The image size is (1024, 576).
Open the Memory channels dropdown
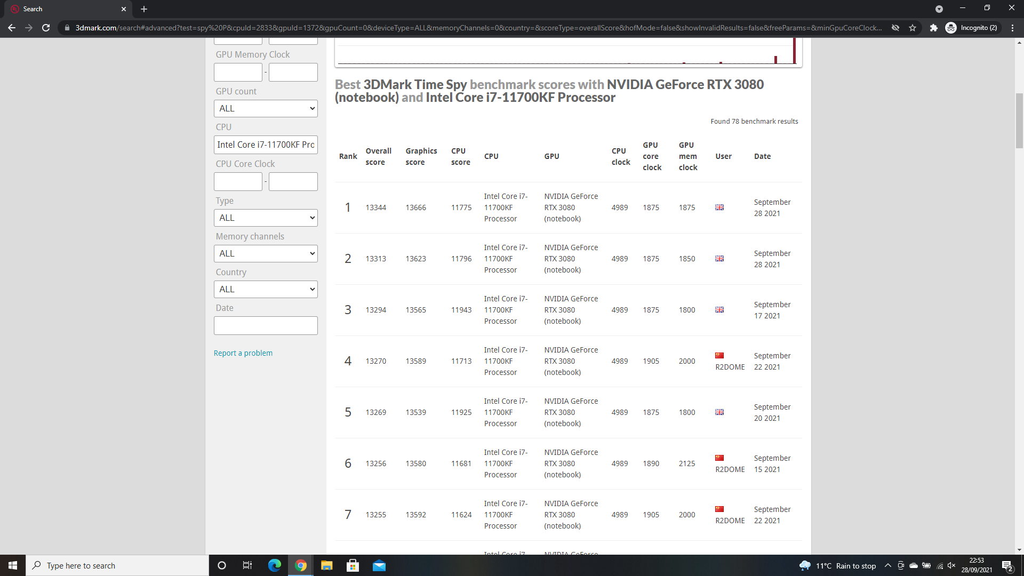click(266, 253)
